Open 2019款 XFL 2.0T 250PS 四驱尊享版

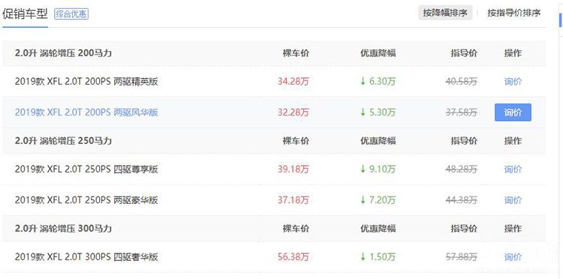(x=86, y=169)
